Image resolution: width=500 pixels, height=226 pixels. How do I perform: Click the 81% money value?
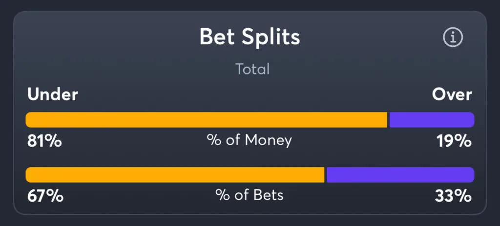pyautogui.click(x=44, y=141)
